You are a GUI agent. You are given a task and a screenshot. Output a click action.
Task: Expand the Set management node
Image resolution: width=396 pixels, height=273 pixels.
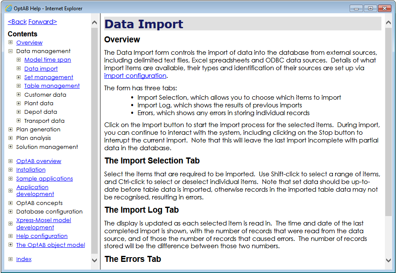19,77
